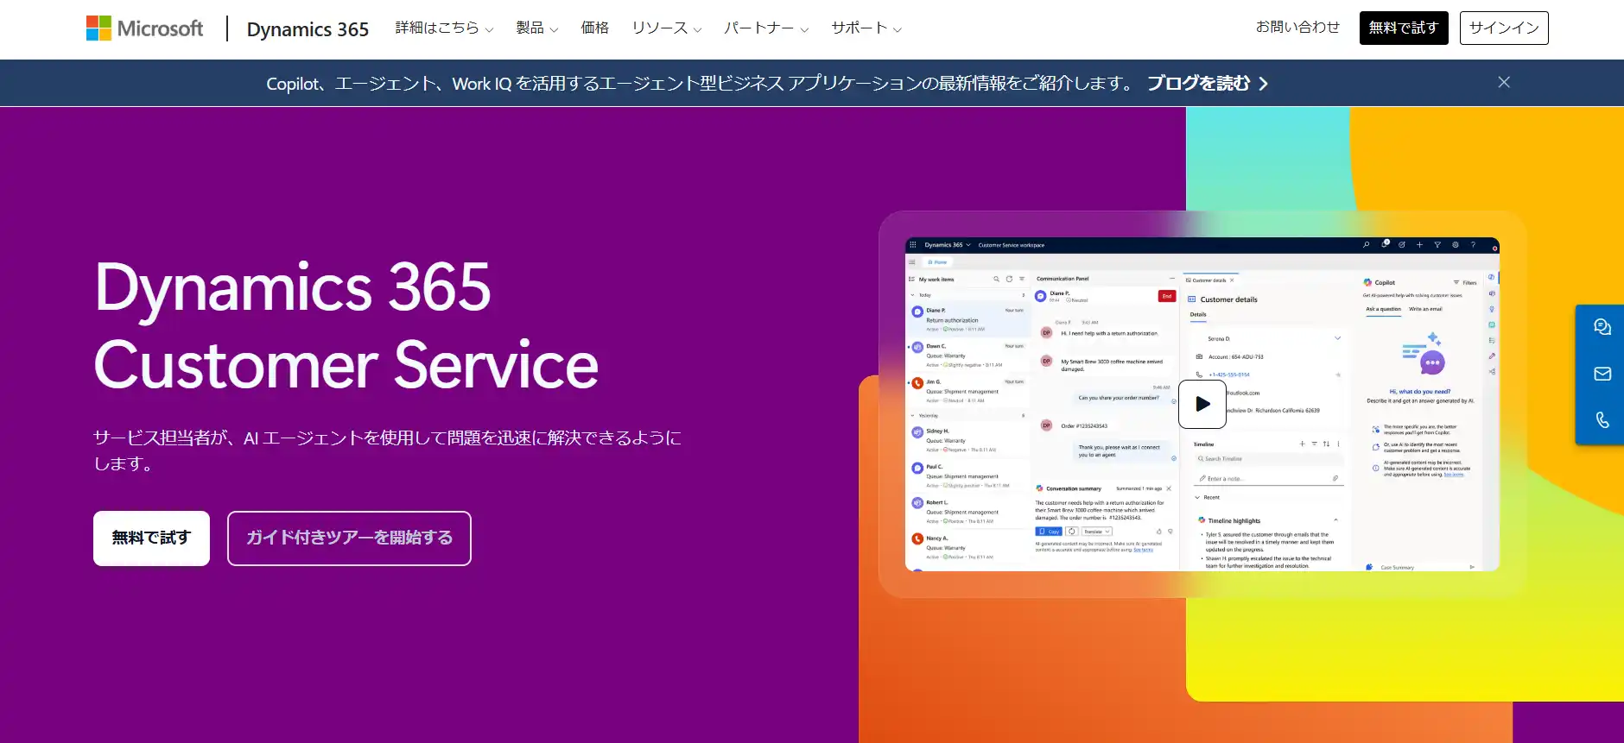Open the 価格 page
This screenshot has height=743, width=1624.
click(x=594, y=28)
